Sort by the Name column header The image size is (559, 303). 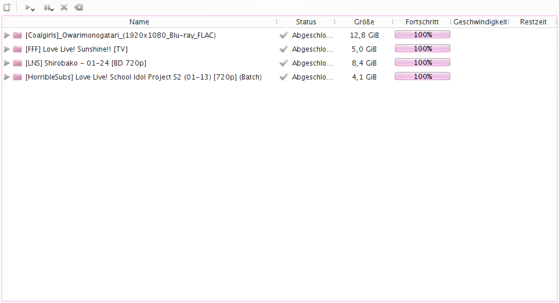pos(139,22)
